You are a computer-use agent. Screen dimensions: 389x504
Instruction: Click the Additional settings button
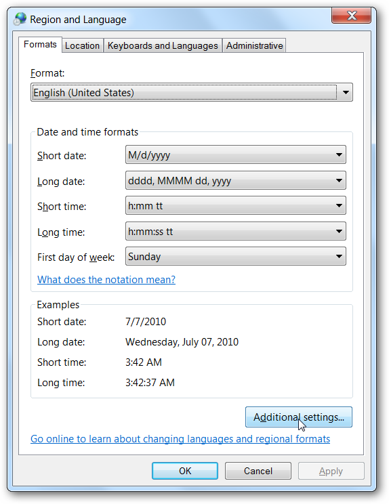(299, 417)
